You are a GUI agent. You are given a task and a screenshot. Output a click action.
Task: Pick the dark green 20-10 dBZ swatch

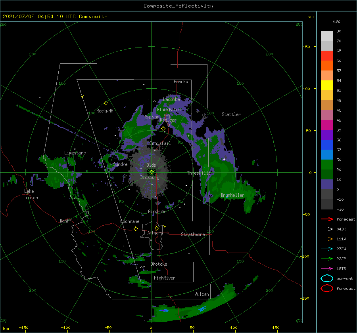pyautogui.click(x=327, y=175)
